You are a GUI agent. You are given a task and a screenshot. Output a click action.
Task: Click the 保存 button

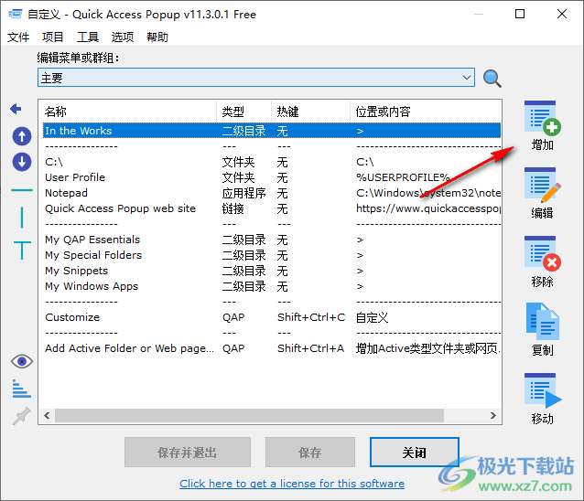click(310, 453)
